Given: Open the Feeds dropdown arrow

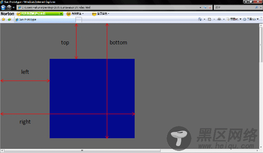Looking at the screenshot, I should point(214,19).
